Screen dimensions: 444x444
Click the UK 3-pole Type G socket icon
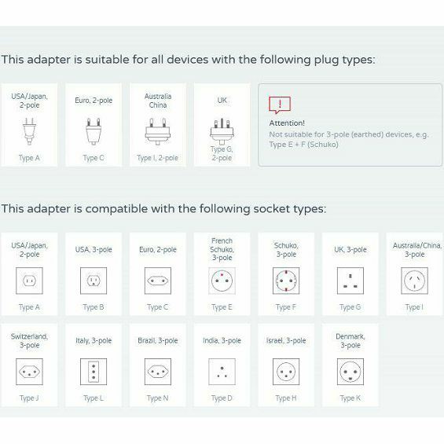coord(350,281)
